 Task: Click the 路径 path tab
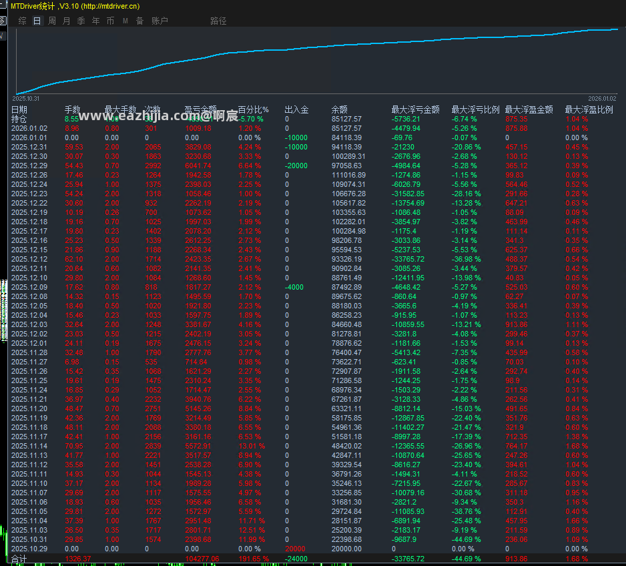coord(218,21)
